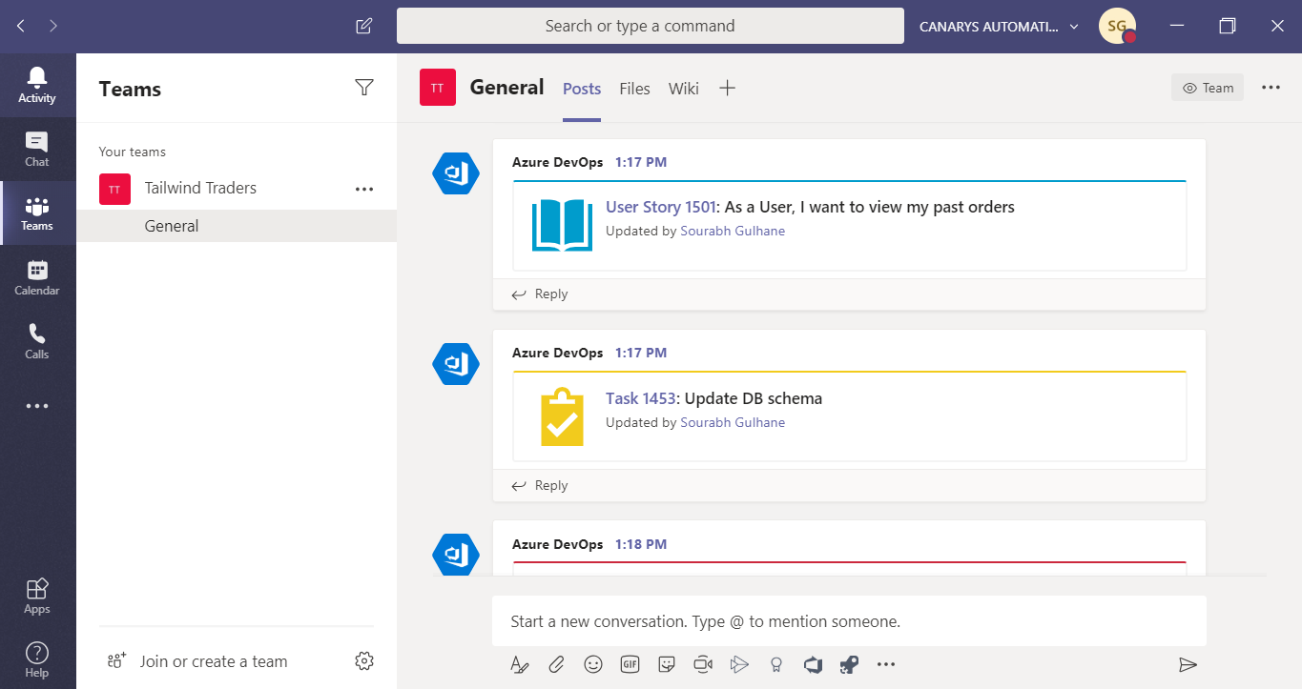
Task: Open the Azure Pipelines extension icon
Action: tap(849, 664)
